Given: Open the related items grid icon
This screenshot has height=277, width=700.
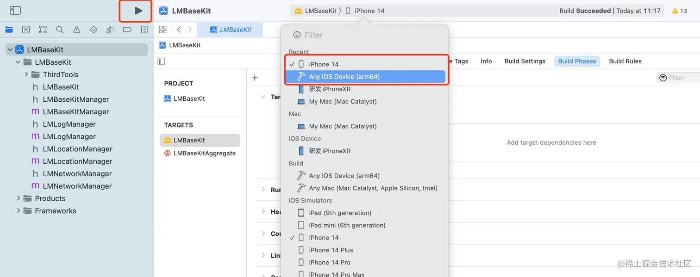Looking at the screenshot, I should [x=162, y=30].
